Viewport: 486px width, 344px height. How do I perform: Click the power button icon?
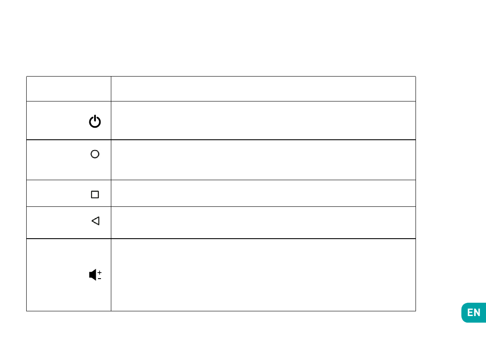point(95,121)
